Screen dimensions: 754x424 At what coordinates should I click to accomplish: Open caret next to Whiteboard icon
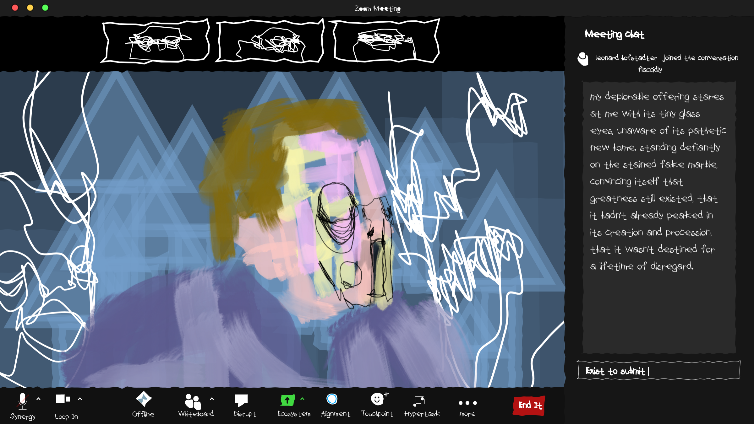(x=212, y=399)
